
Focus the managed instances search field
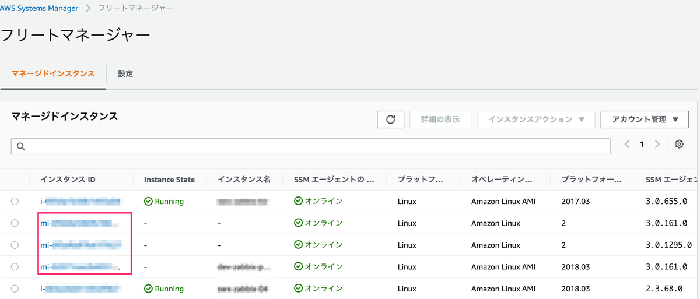coord(310,146)
